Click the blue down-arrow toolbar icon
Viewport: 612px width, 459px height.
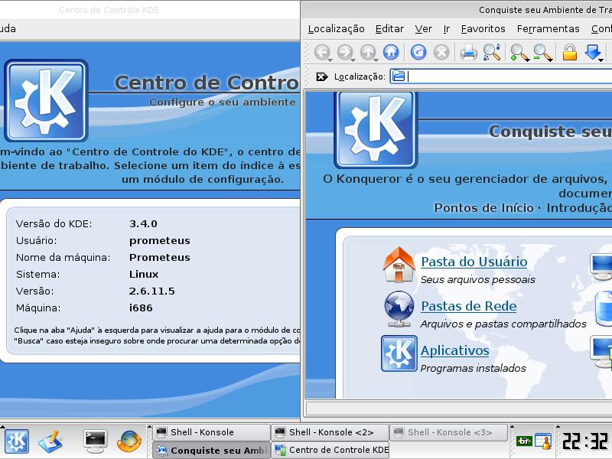[x=594, y=52]
